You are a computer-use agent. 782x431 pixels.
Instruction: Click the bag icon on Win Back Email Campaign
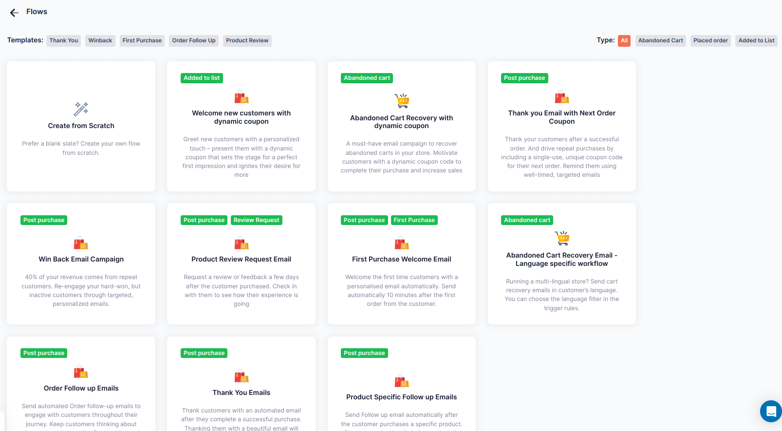(x=80, y=243)
